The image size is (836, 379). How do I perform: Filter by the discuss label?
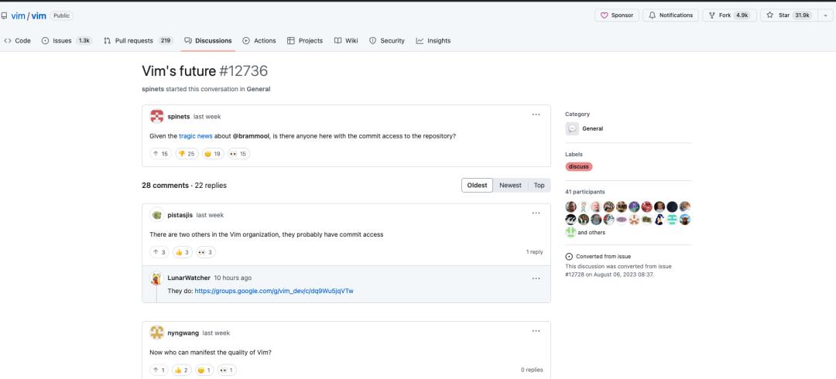click(x=578, y=167)
